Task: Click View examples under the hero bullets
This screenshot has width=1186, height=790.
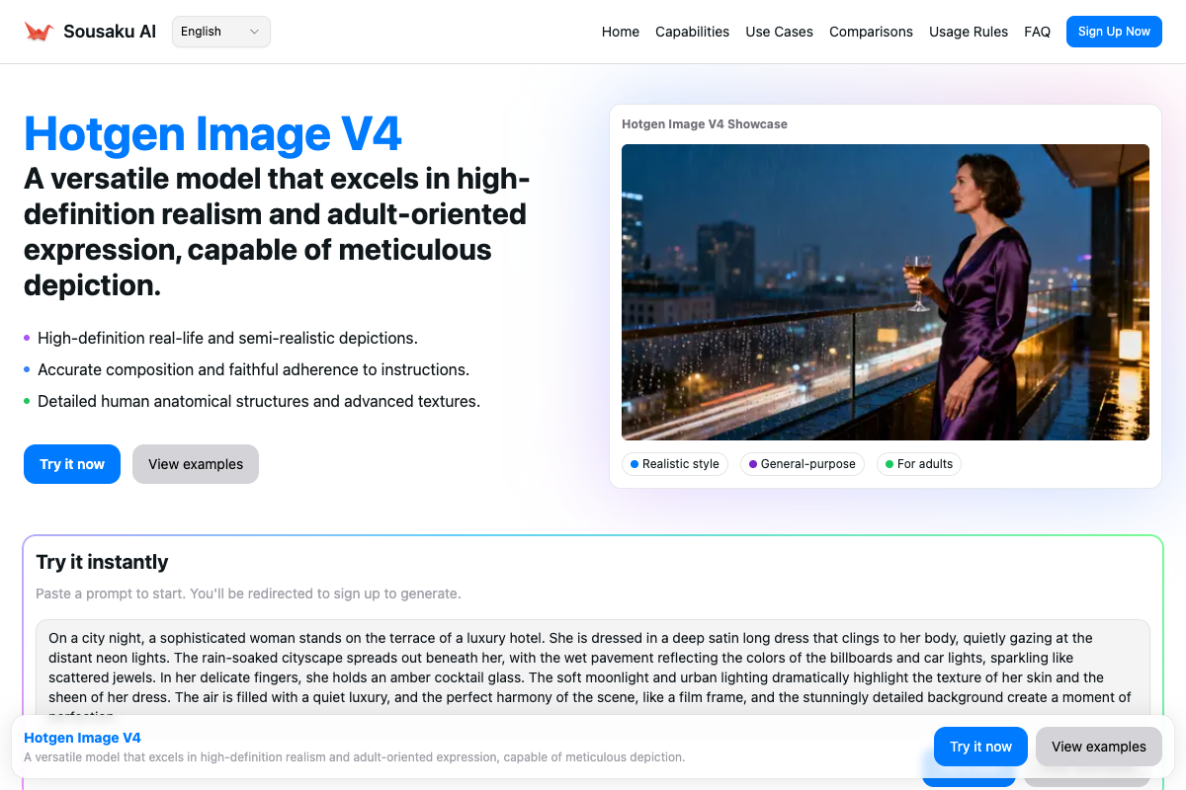Action: click(x=196, y=464)
